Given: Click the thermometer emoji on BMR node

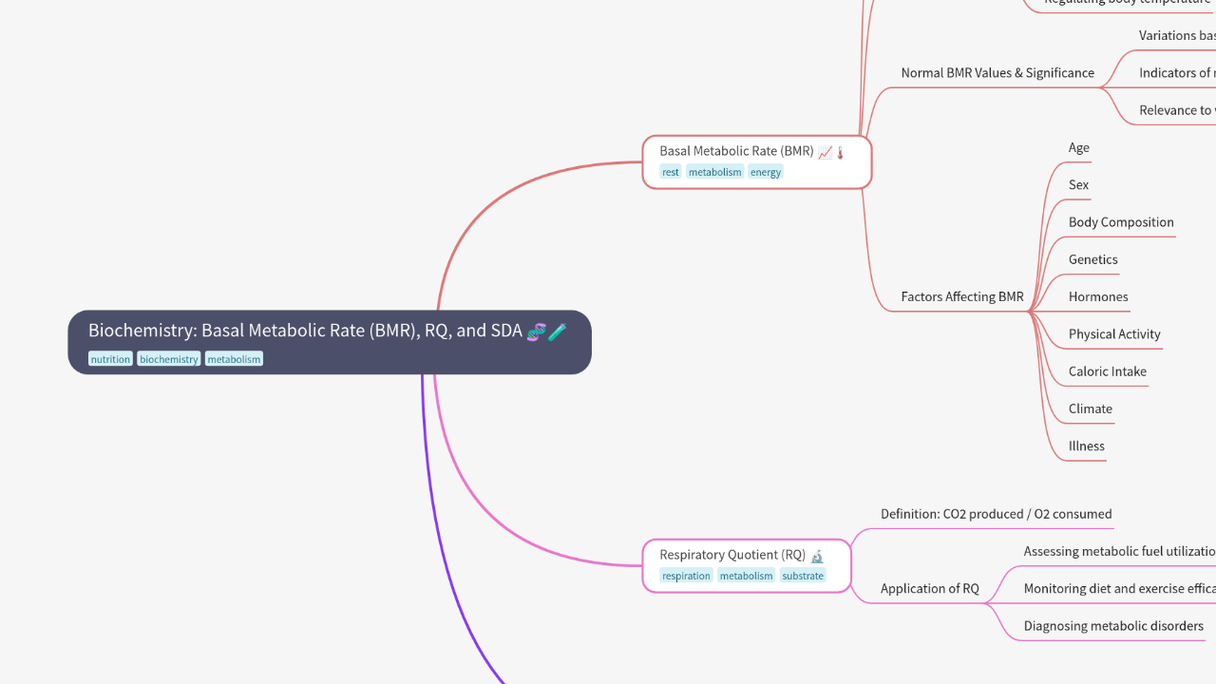Looking at the screenshot, I should click(840, 152).
